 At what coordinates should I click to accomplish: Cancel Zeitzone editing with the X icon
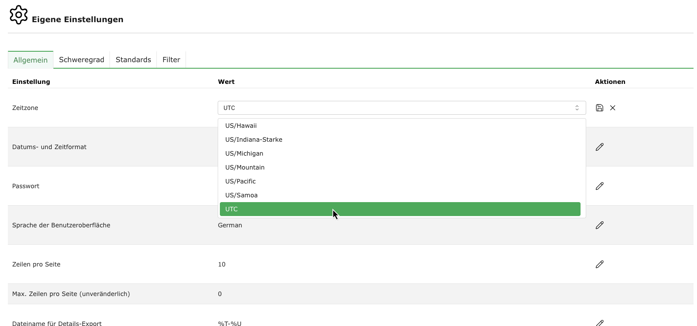613,108
